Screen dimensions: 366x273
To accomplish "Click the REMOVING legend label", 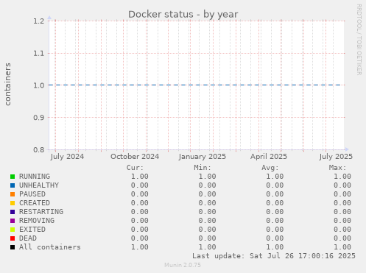I will tap(37, 221).
